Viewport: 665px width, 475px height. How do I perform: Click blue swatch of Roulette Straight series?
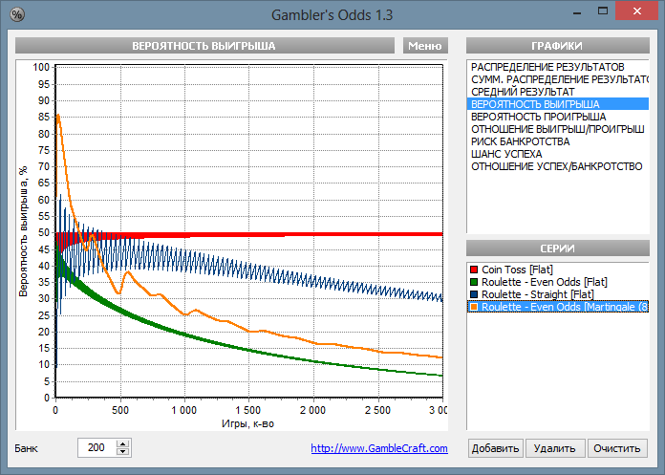click(x=475, y=294)
